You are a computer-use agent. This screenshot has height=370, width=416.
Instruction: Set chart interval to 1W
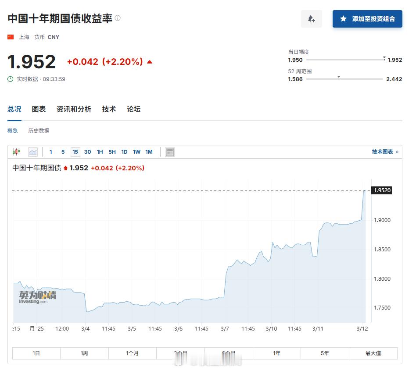point(136,152)
